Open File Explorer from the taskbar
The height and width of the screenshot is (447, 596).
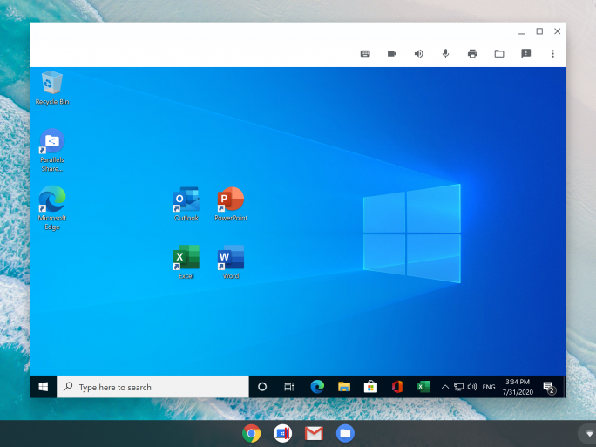344,387
